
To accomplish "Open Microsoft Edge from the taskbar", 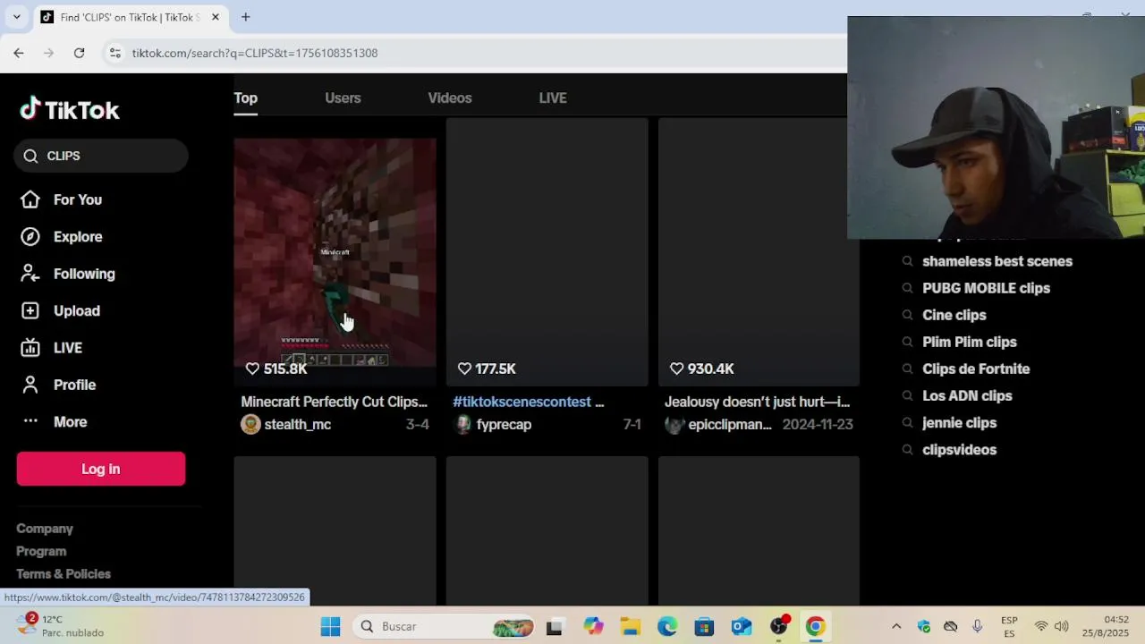I will (x=667, y=626).
